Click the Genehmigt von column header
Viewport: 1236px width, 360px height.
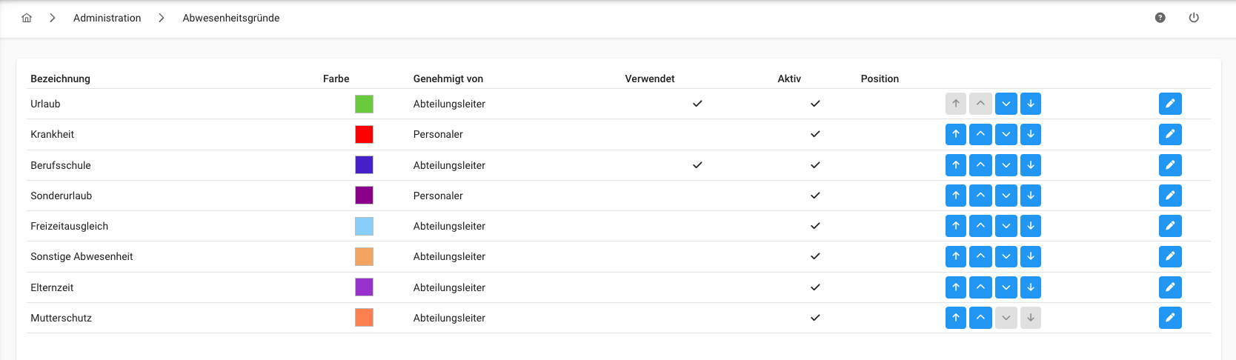(x=448, y=79)
